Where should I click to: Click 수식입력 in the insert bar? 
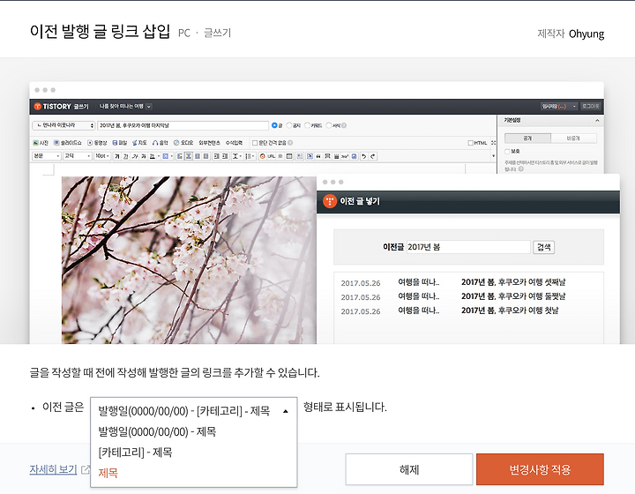pos(234,143)
